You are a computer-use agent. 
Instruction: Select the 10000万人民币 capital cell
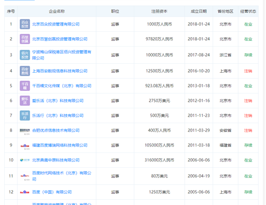159,55
